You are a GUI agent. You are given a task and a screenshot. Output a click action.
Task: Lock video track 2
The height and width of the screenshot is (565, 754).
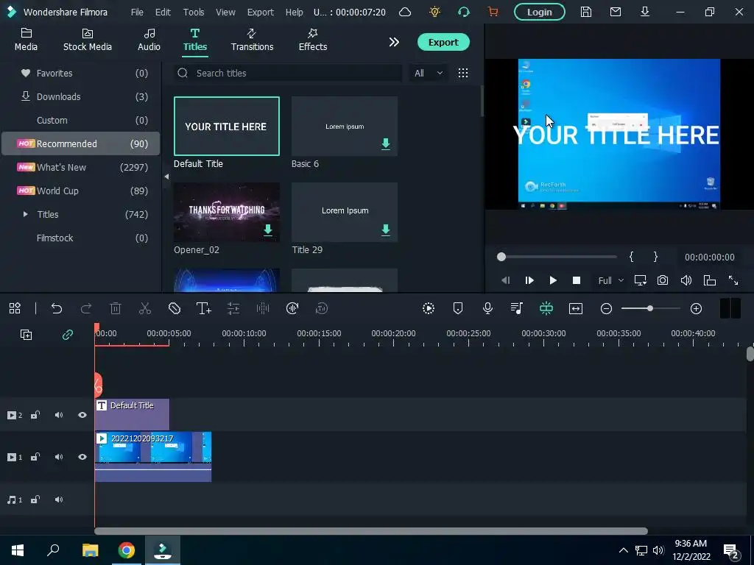point(35,415)
